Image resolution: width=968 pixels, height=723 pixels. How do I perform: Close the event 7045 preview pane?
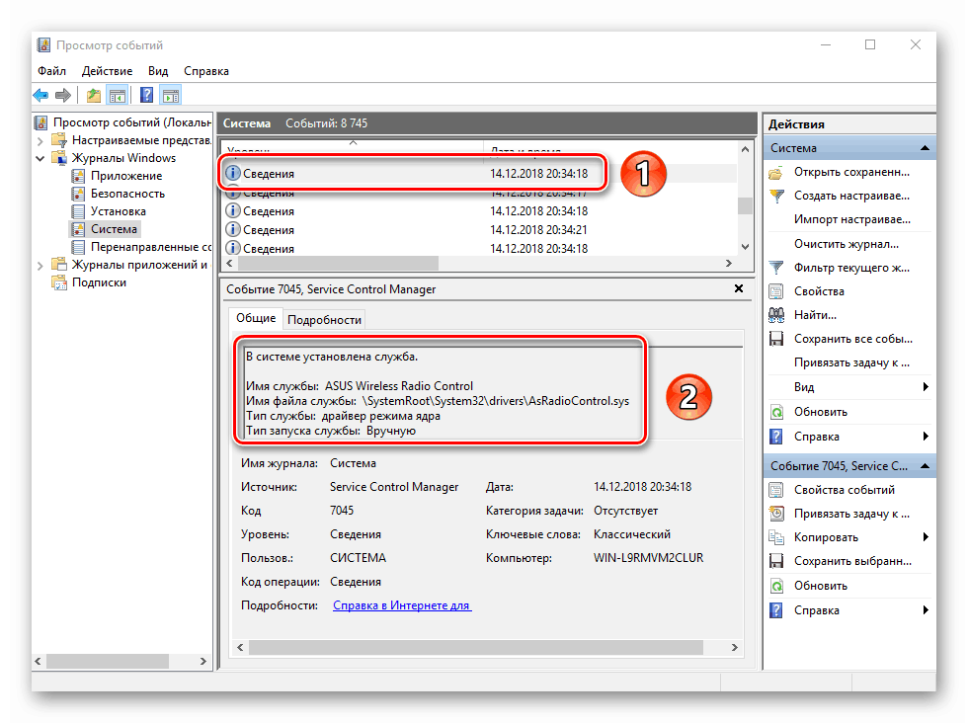tap(739, 288)
